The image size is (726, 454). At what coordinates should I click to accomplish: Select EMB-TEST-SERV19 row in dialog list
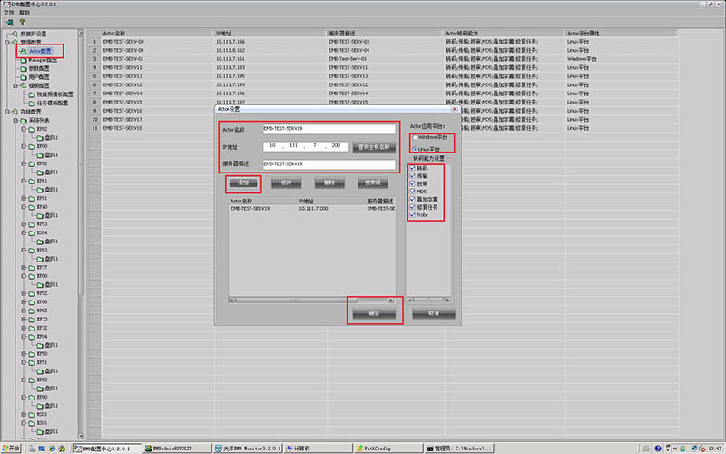311,209
